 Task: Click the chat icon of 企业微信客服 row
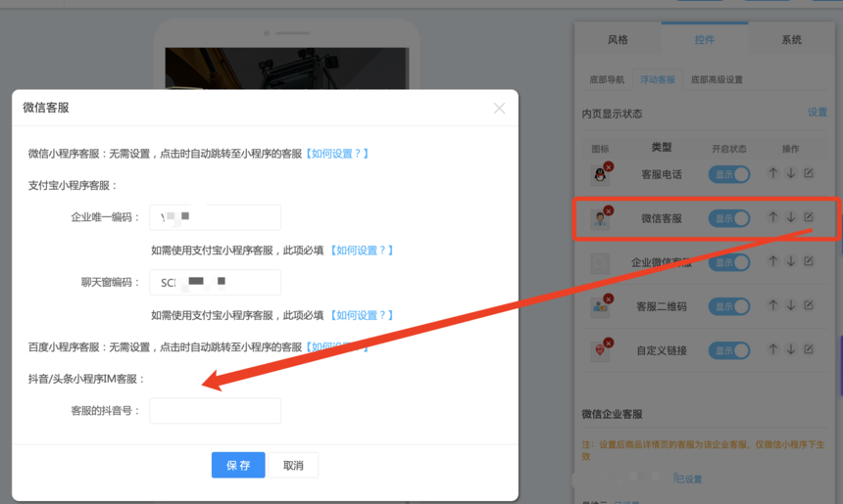[x=600, y=263]
